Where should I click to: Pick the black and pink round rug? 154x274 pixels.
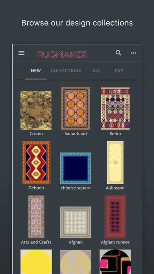(x=115, y=262)
